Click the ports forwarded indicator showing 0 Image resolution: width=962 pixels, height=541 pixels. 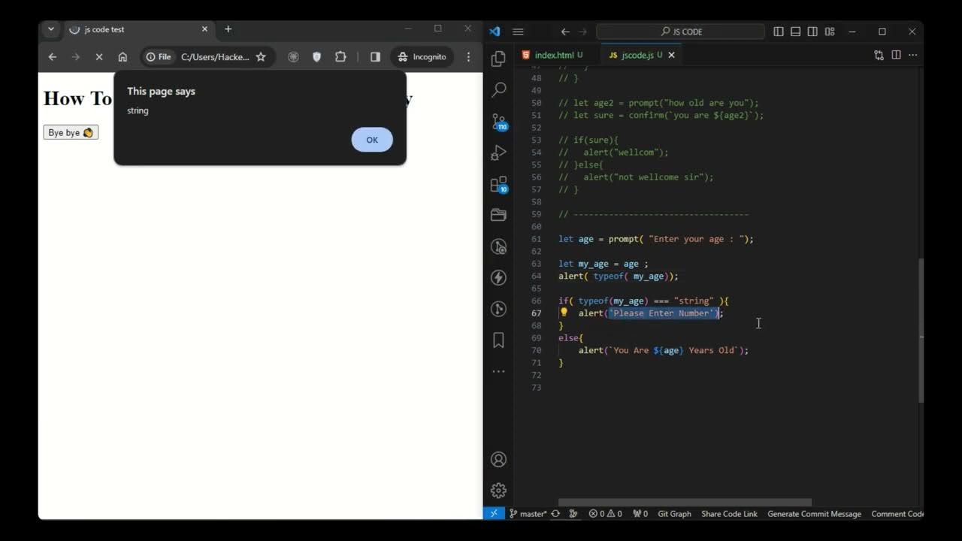[x=640, y=514]
